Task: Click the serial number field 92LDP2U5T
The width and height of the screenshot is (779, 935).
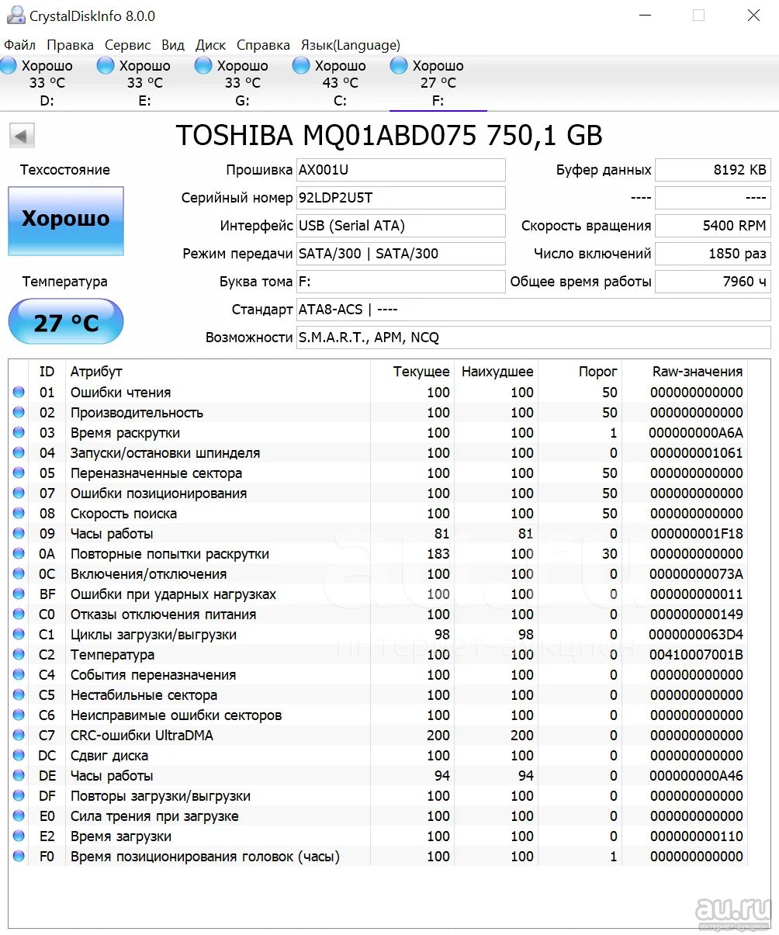Action: click(401, 198)
